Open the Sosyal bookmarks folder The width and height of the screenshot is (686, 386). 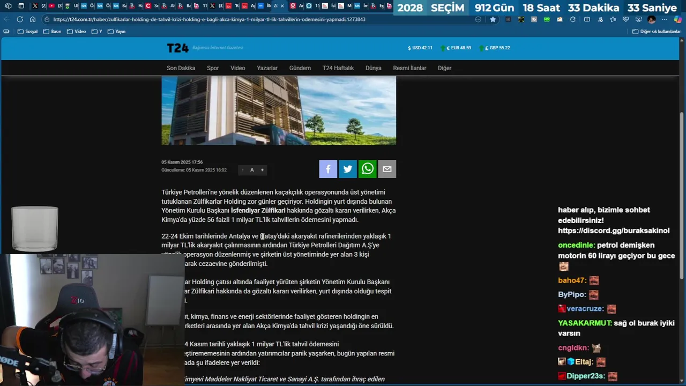point(28,31)
